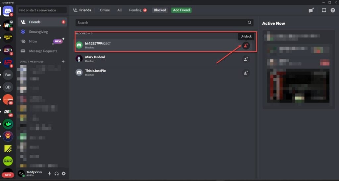Click the search magnifier icon
Image resolution: width=339 pixels, height=181 pixels.
250,23
